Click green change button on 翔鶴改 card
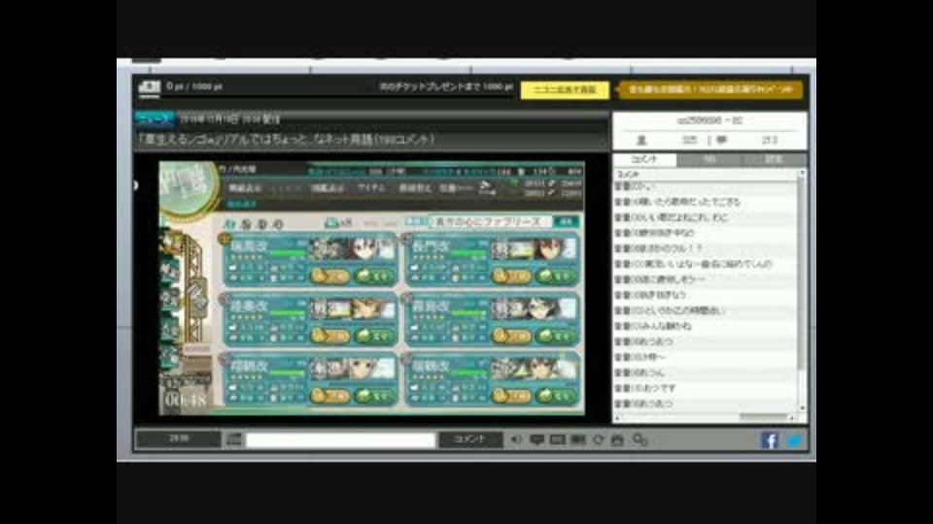The width and height of the screenshot is (933, 524). [373, 395]
